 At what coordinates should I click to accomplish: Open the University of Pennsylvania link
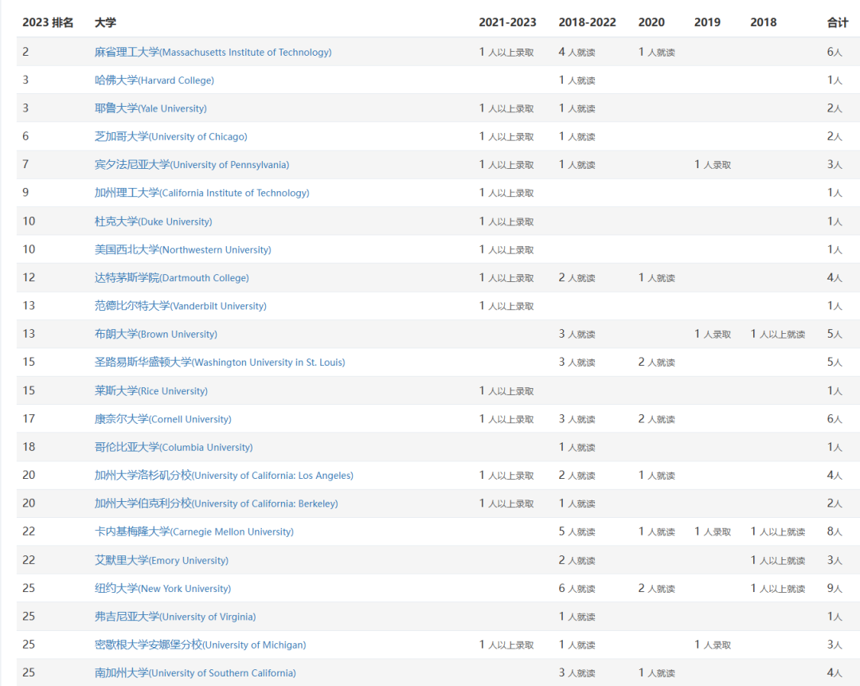(191, 165)
